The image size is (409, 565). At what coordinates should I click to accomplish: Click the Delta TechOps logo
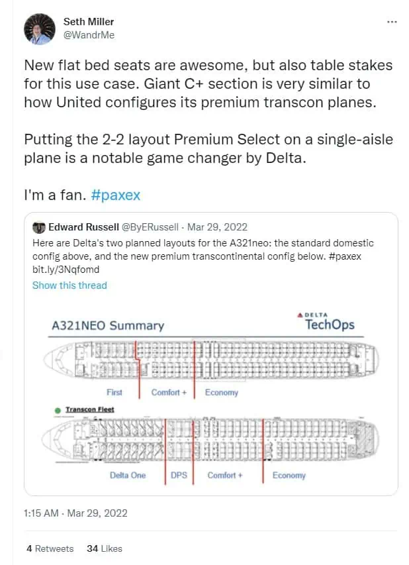point(326,322)
